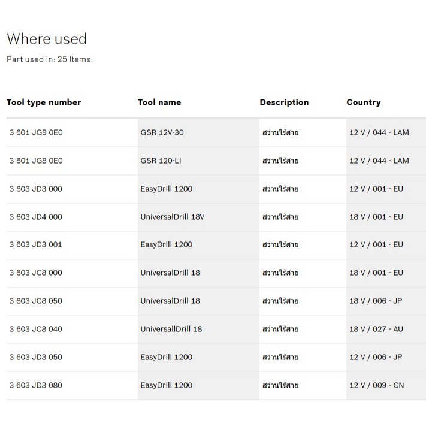Click EasyDrill 1200 in row JD3 080
426x426 pixels.
pos(167,385)
